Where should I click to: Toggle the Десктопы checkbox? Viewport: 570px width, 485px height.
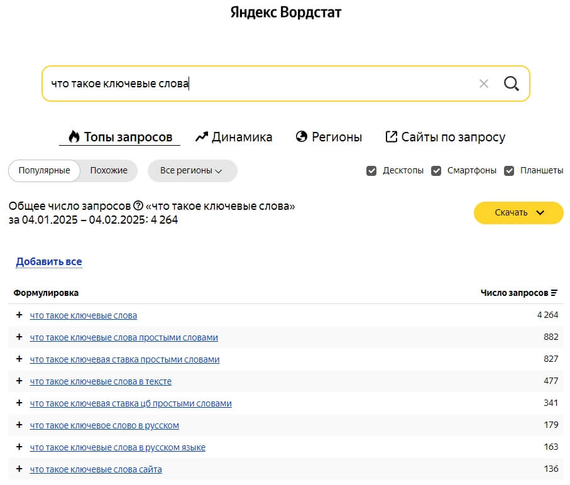point(371,171)
